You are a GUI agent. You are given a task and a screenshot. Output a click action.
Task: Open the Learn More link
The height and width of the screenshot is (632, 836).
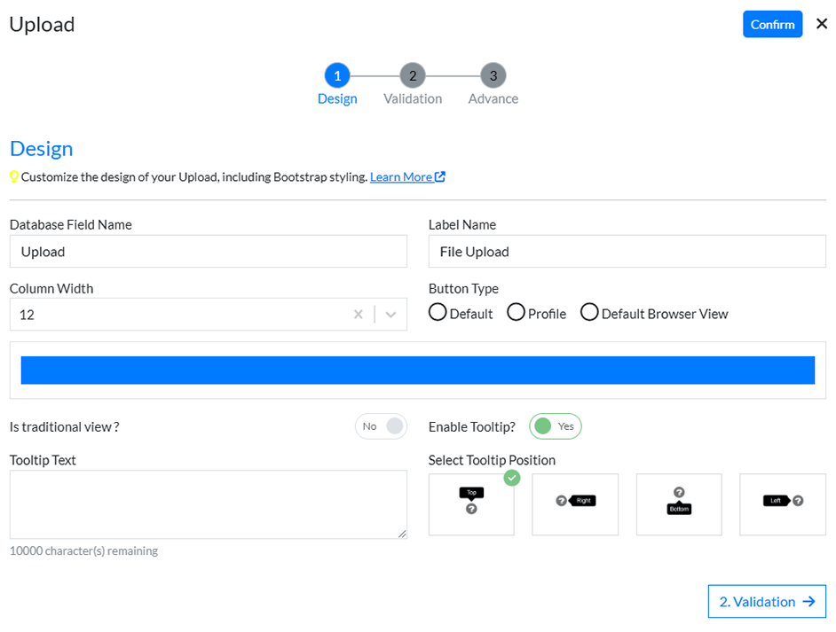[x=400, y=176]
